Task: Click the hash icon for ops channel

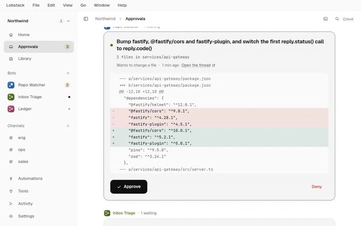Action: pyautogui.click(x=11, y=150)
